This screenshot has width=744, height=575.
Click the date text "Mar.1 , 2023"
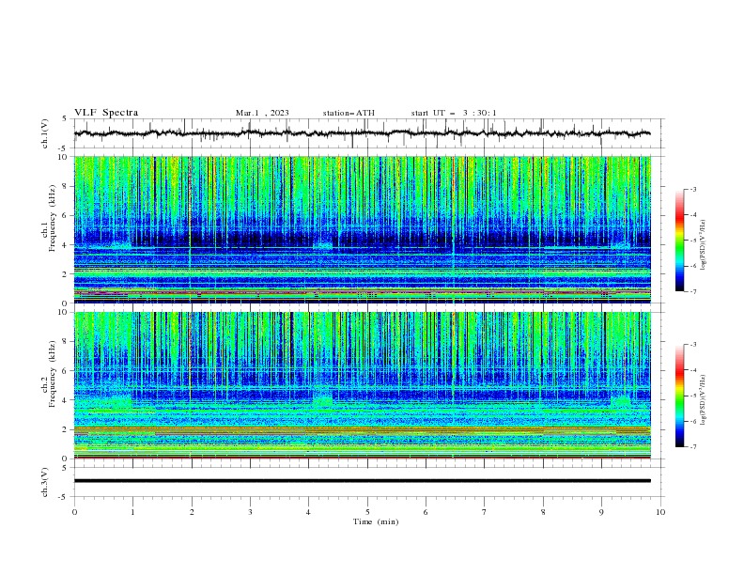coord(262,113)
